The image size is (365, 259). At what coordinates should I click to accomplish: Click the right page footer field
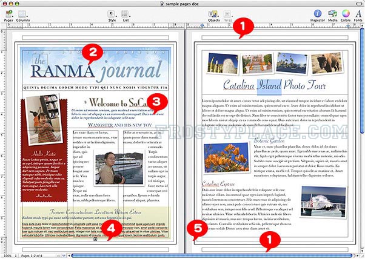[x=275, y=249]
